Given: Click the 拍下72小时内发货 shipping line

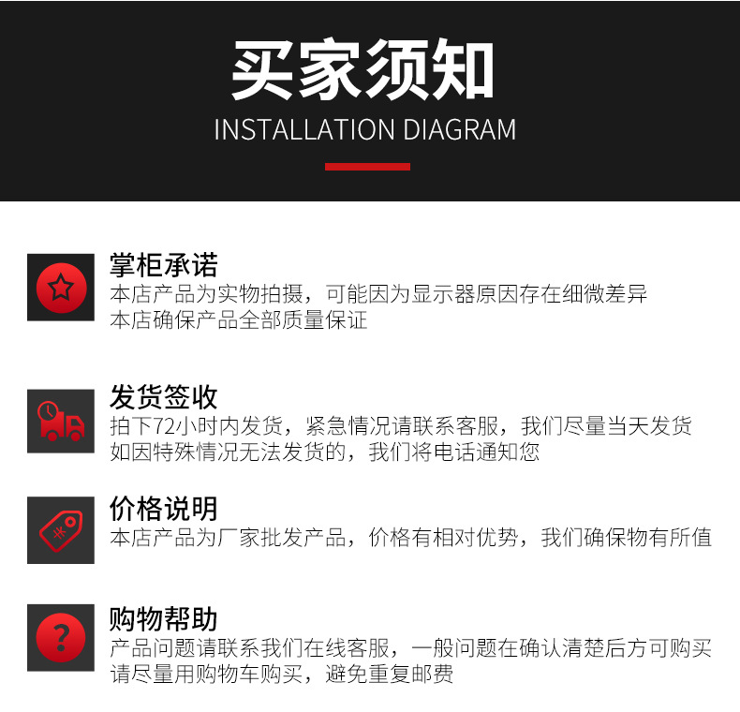Looking at the screenshot, I should (x=401, y=426).
